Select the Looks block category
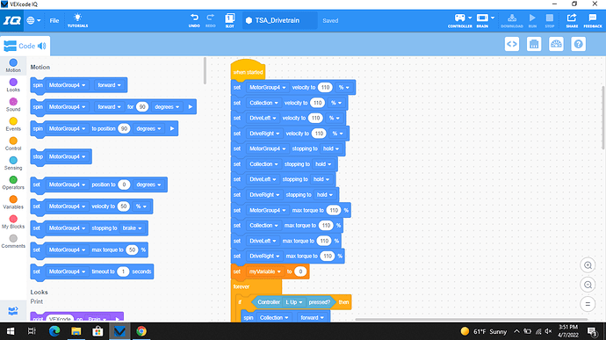Screen dimensions: 606x340 [13, 85]
